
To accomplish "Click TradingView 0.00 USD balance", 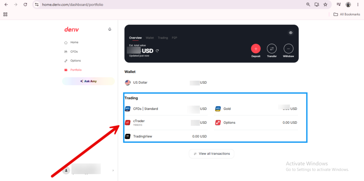I will pos(199,136).
